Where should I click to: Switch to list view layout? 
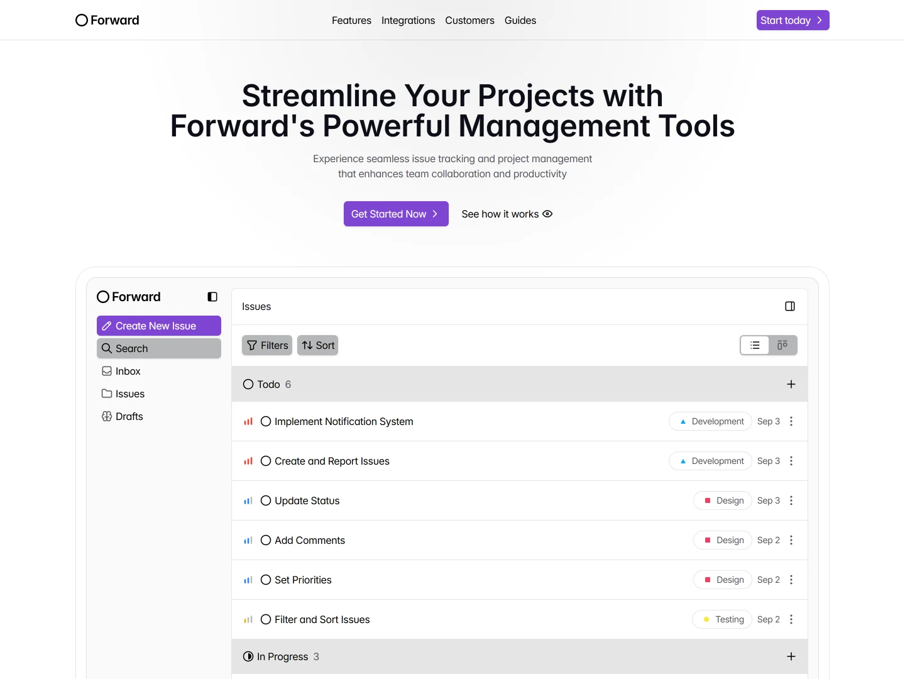tap(755, 345)
